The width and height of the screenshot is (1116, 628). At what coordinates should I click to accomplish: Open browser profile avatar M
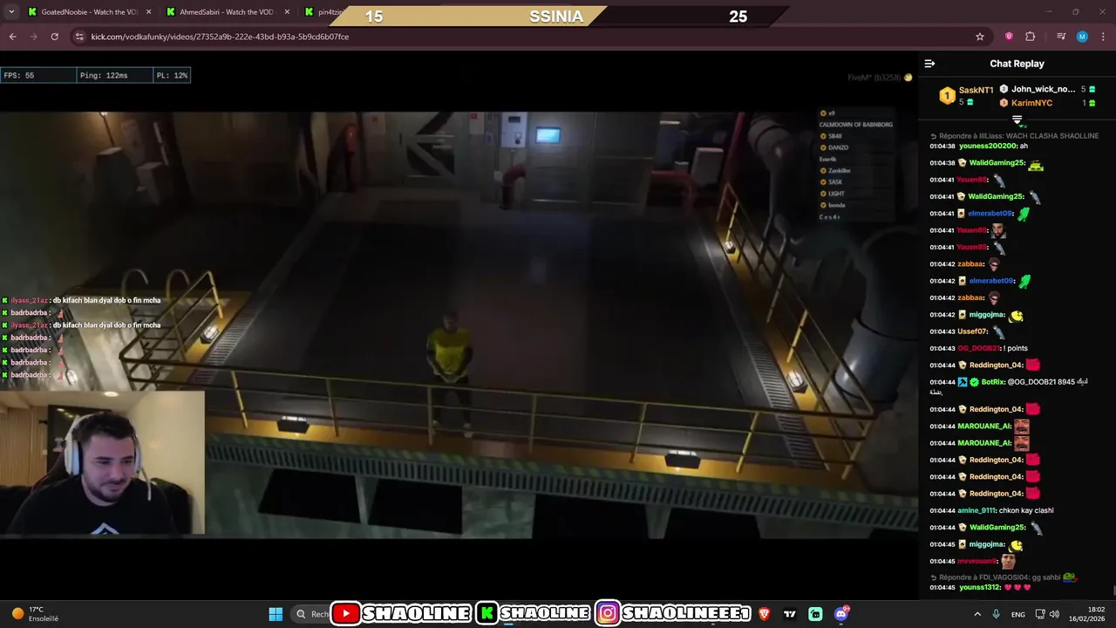[1082, 37]
